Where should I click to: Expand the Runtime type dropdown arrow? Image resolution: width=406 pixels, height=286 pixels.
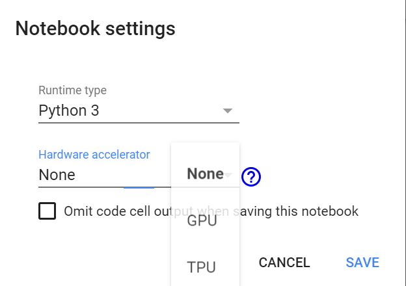tap(227, 110)
